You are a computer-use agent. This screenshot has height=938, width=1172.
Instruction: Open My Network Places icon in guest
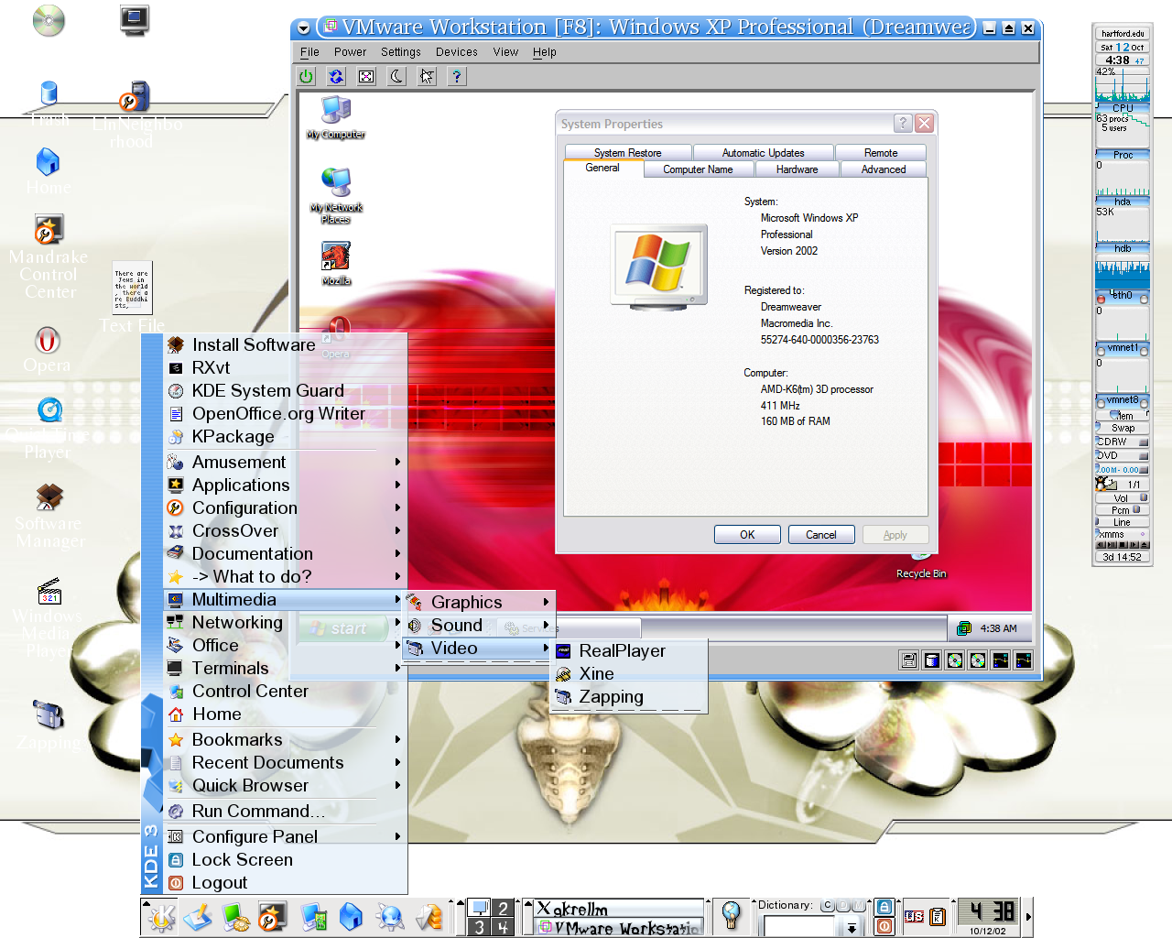[336, 195]
